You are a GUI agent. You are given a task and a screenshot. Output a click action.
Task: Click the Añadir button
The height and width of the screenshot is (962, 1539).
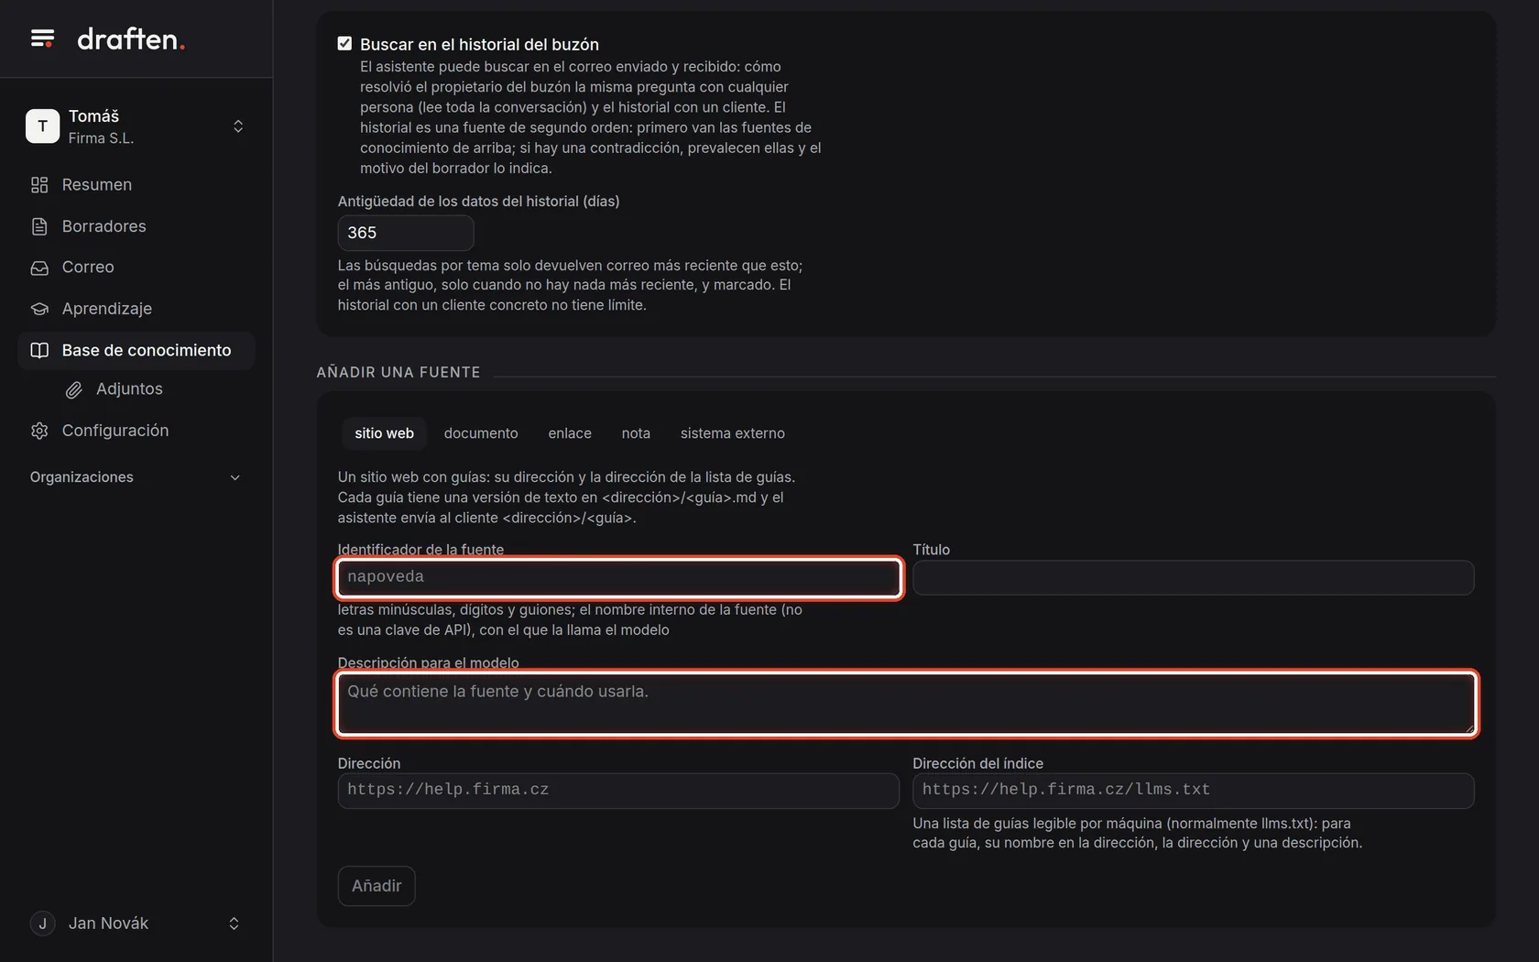pos(377,886)
